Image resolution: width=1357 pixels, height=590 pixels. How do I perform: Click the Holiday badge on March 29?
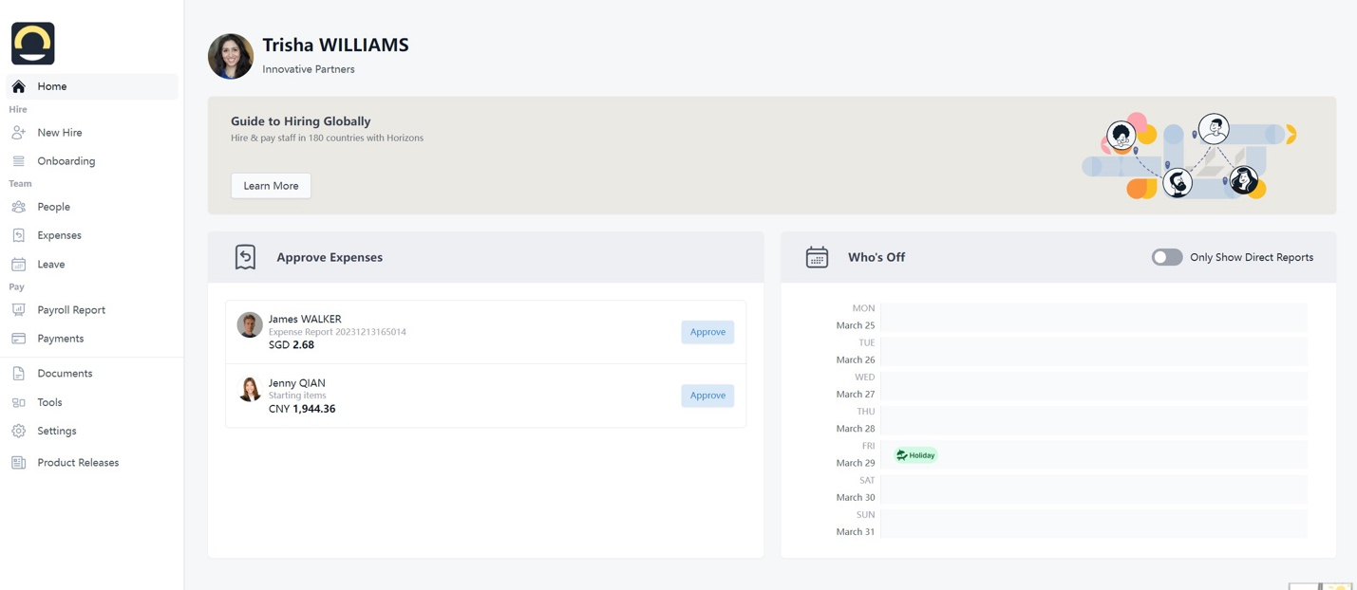[915, 455]
